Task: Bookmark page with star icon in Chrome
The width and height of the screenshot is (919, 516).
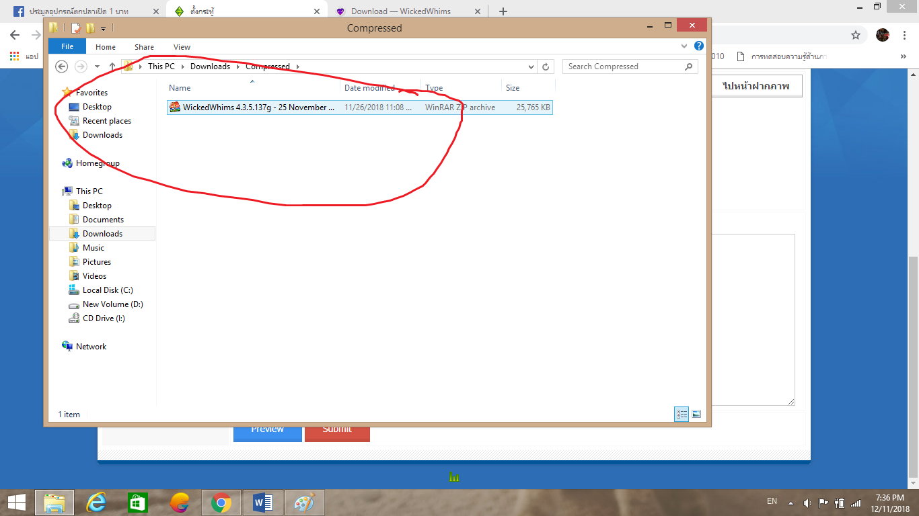Action: pos(856,35)
